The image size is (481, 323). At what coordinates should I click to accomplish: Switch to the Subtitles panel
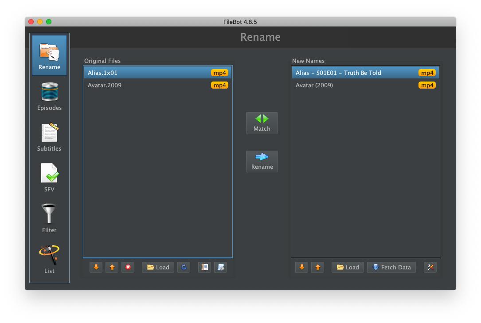coord(49,137)
